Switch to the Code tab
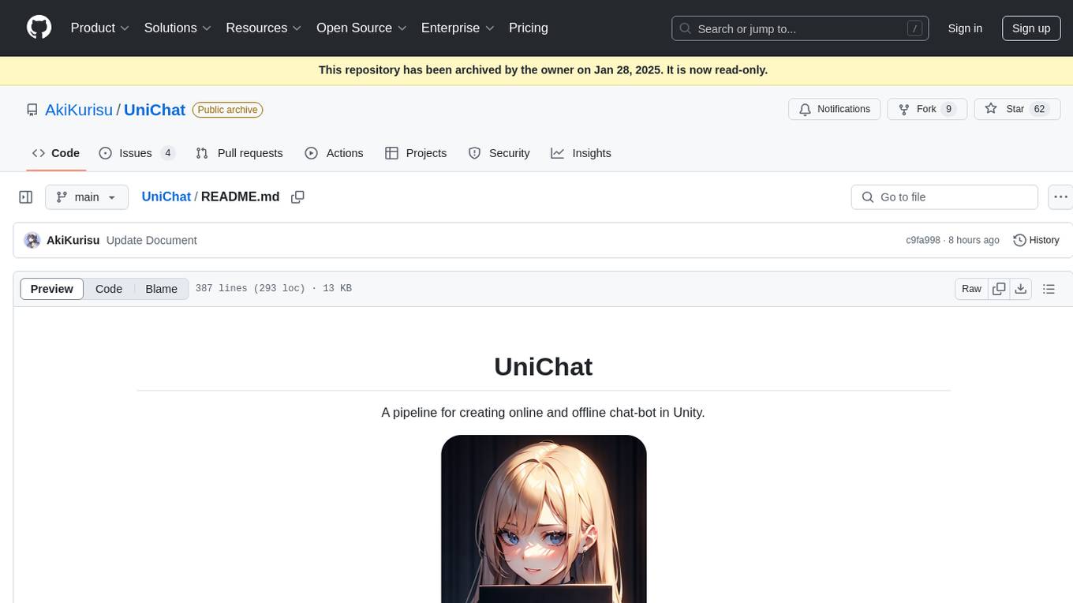1073x603 pixels. 55,153
